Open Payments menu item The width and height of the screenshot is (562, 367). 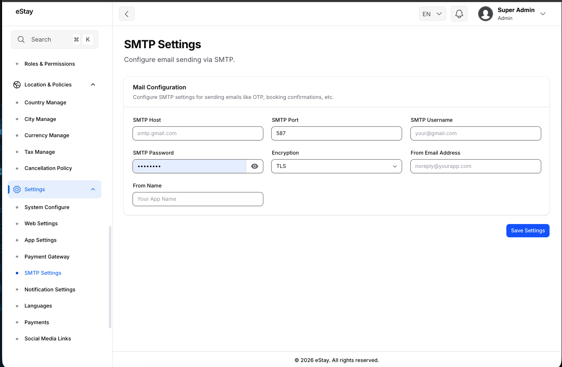pos(37,323)
